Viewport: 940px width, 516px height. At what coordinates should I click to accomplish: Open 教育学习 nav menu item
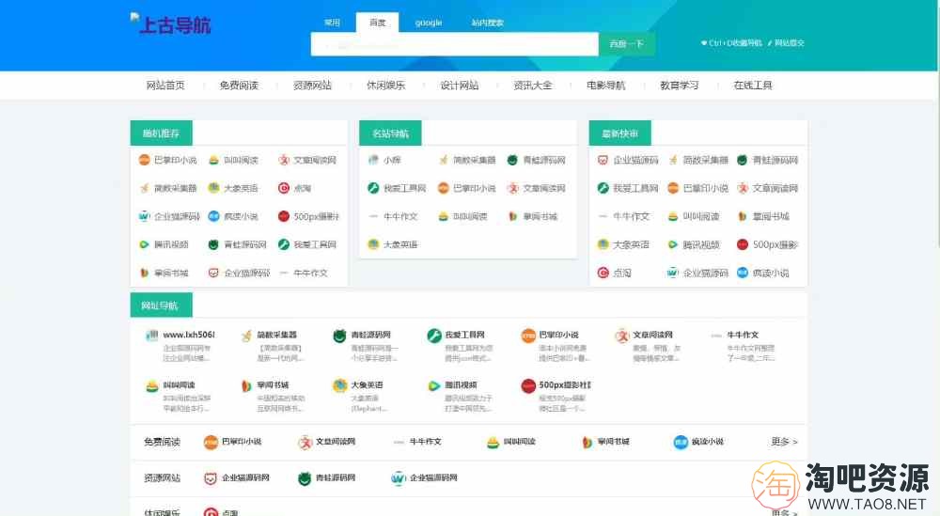(680, 86)
